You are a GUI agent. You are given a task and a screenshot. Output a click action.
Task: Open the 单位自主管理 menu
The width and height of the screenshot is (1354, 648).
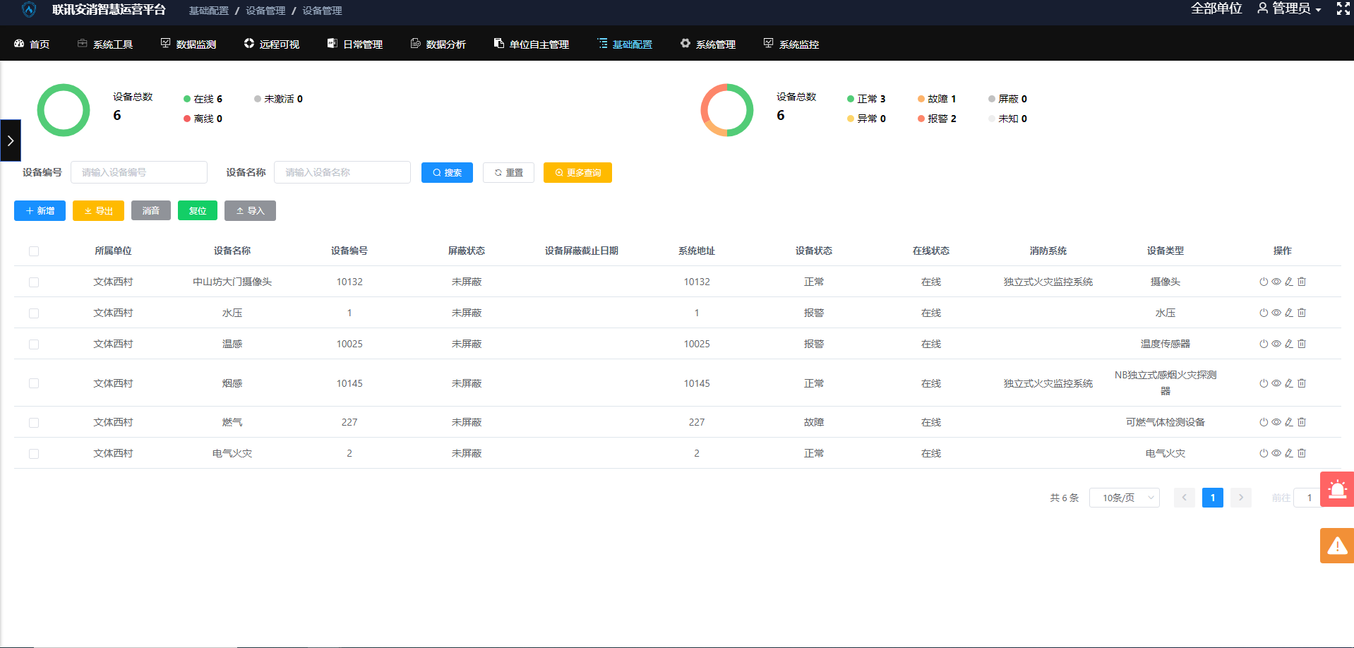point(532,44)
